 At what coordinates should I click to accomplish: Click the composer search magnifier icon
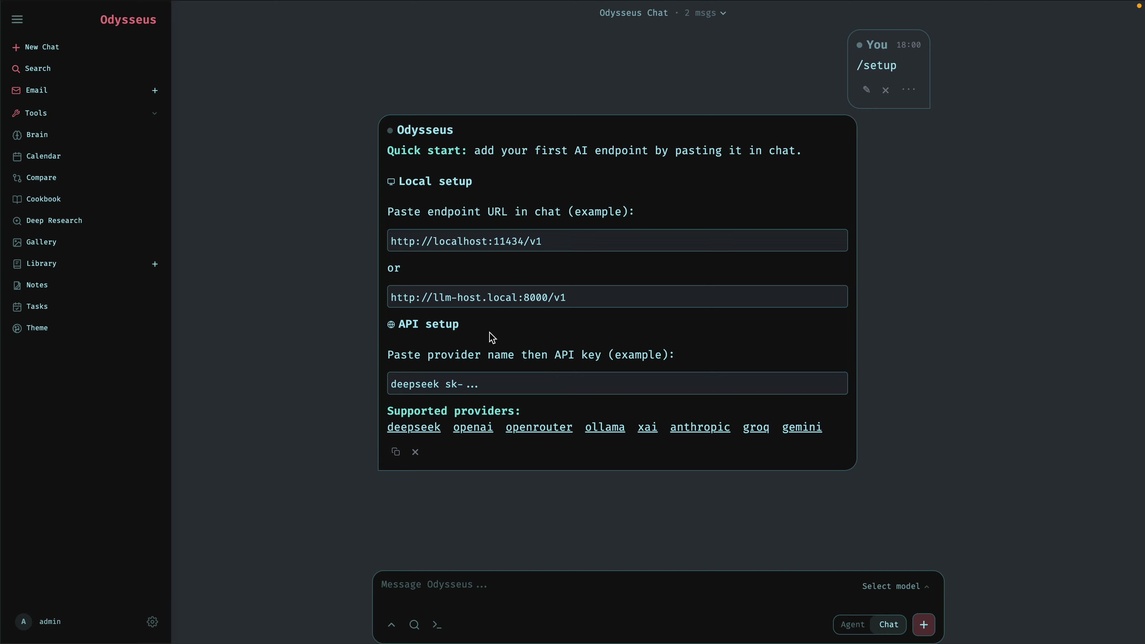click(414, 625)
